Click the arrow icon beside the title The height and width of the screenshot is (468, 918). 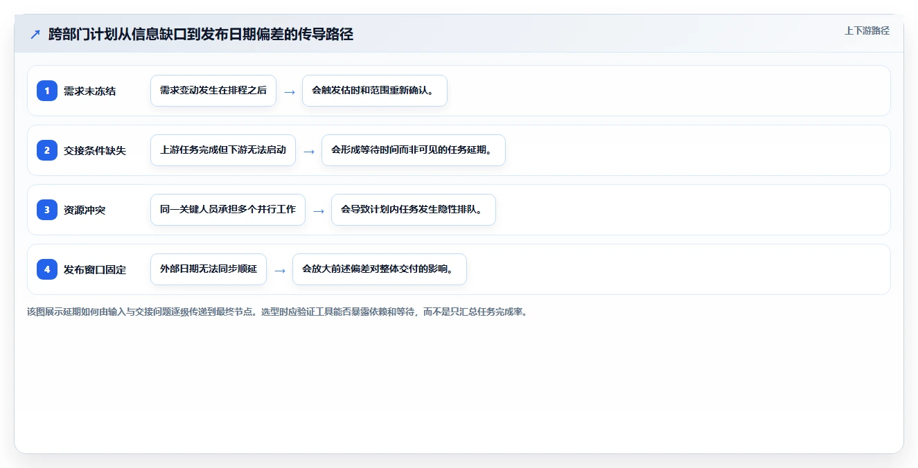[x=35, y=35]
